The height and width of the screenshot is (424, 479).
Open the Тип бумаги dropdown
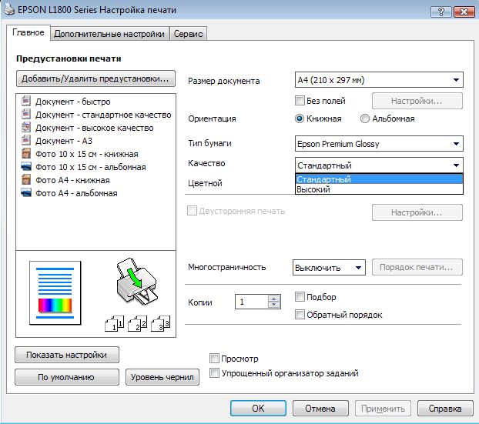pos(379,144)
